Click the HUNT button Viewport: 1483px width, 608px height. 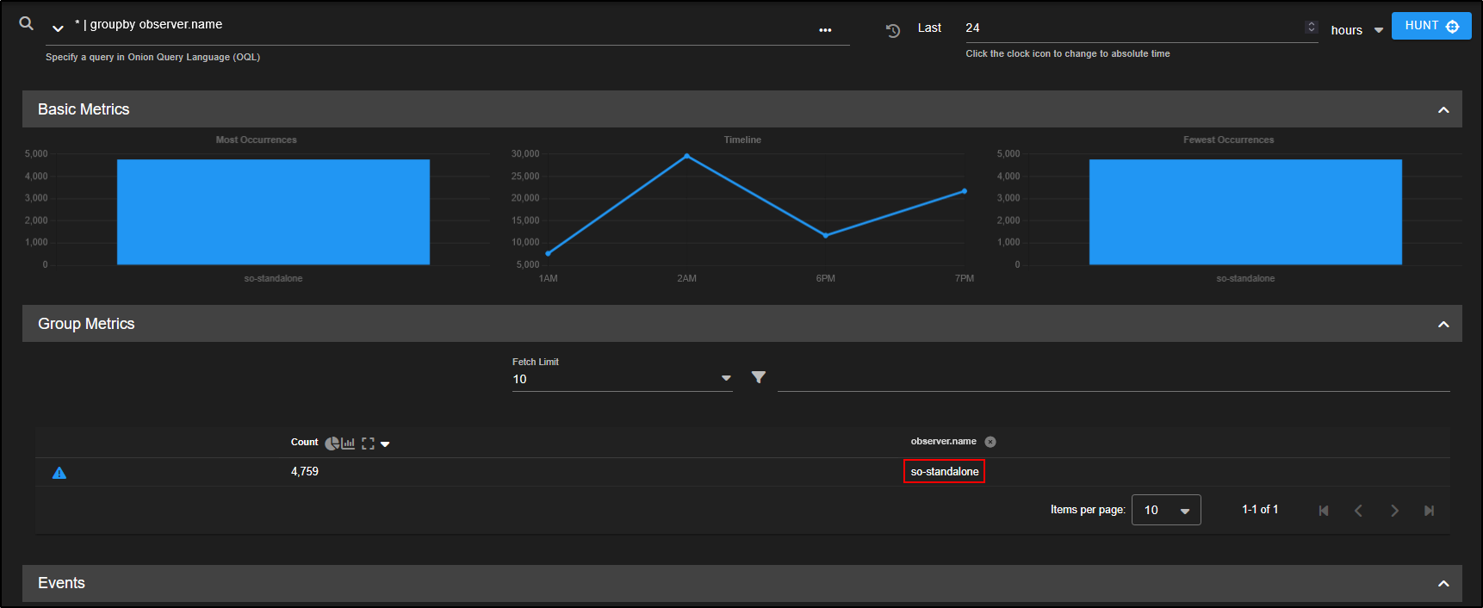[x=1430, y=26]
